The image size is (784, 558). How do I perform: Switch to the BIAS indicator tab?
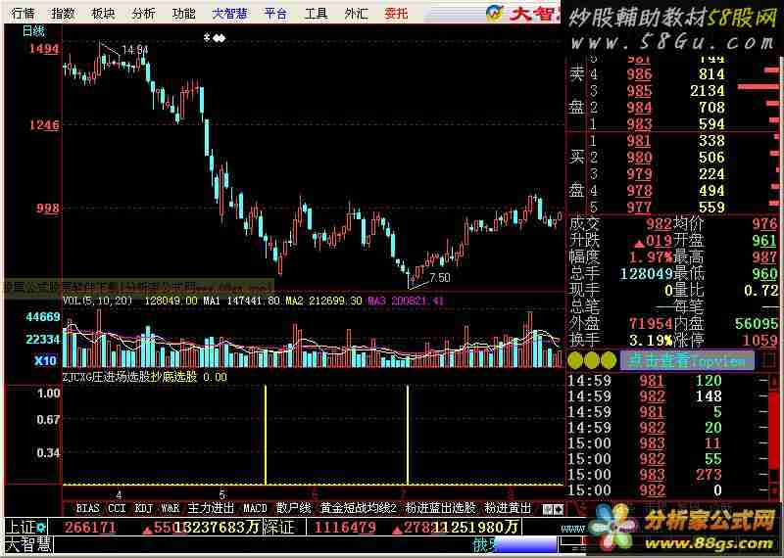click(87, 508)
